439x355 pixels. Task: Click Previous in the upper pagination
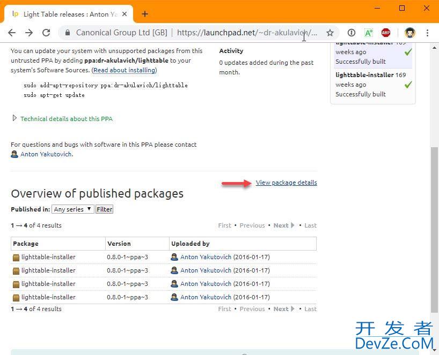point(252,225)
